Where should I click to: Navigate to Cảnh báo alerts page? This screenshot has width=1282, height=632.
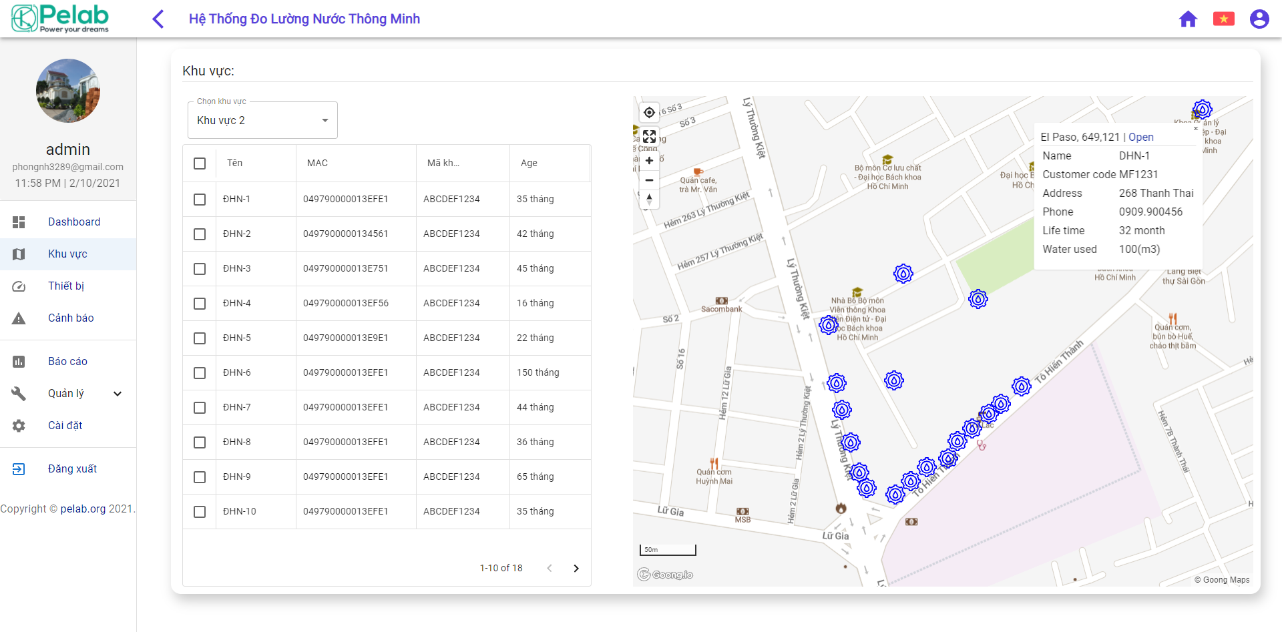point(70,318)
